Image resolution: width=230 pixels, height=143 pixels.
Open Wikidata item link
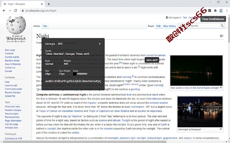point(11,128)
